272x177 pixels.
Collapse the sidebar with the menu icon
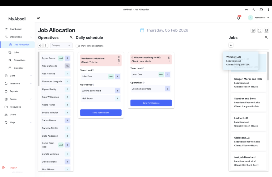(39, 18)
